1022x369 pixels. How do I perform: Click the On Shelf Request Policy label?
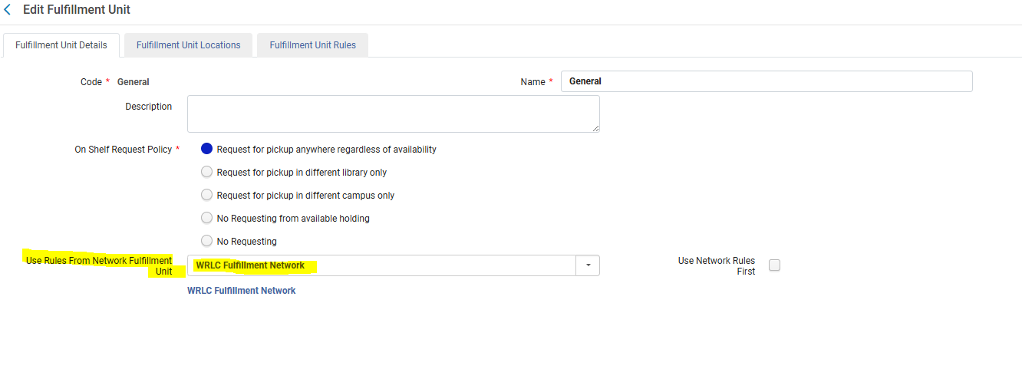123,150
